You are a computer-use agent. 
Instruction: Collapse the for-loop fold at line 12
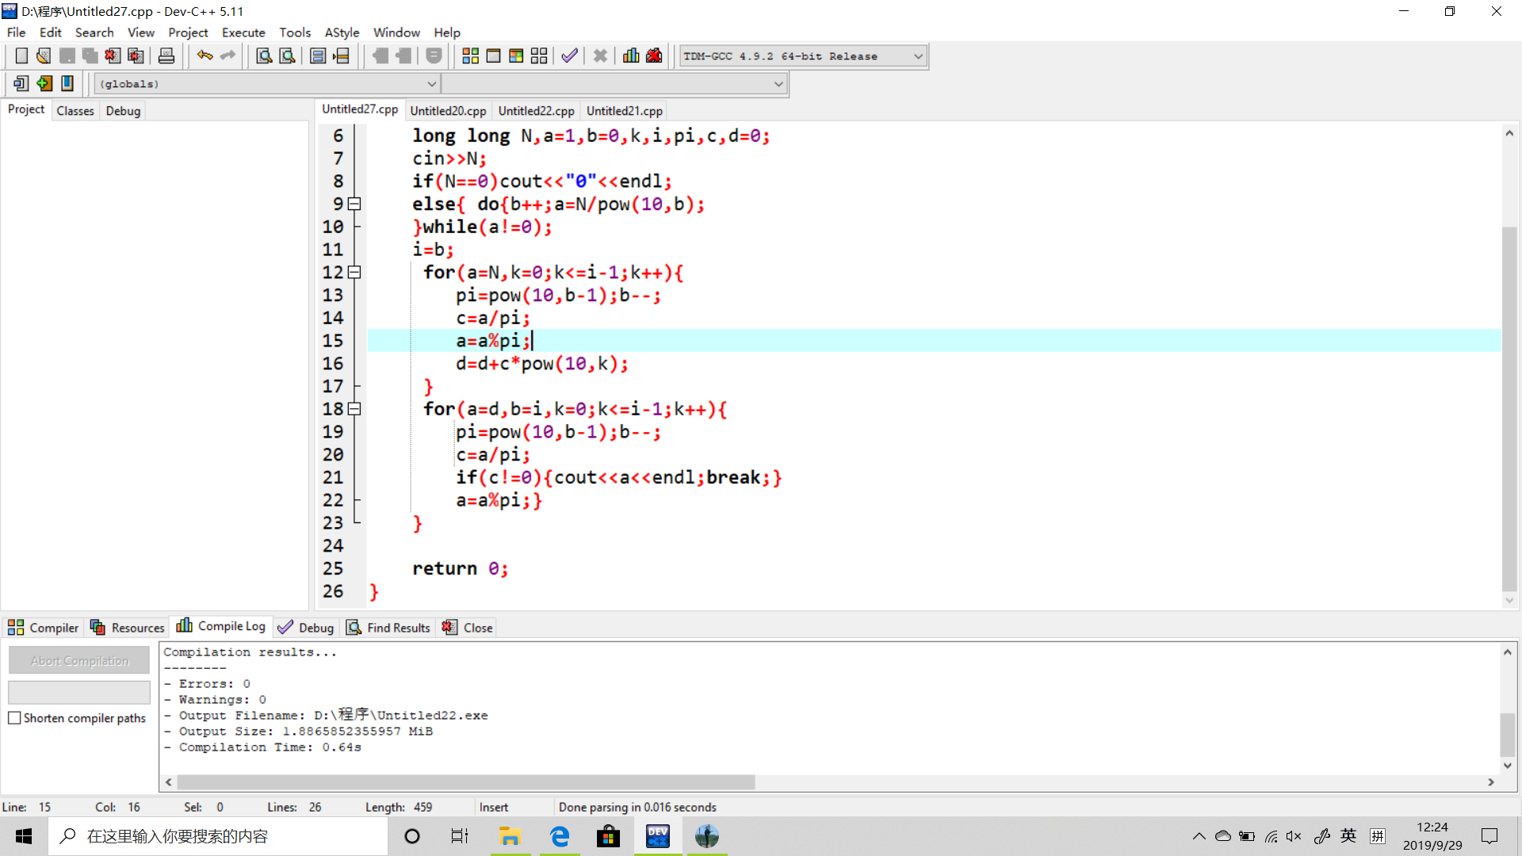click(x=355, y=272)
